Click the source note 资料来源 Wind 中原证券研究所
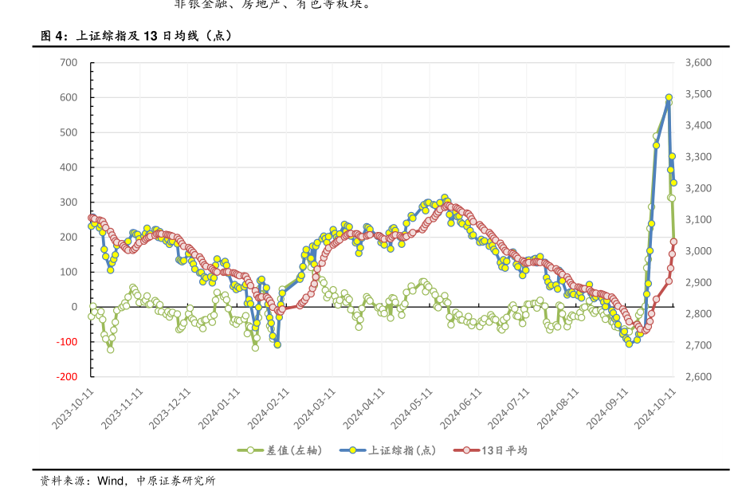 coord(128,481)
